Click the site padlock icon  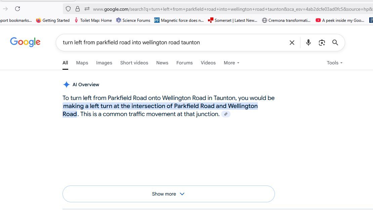(x=78, y=9)
